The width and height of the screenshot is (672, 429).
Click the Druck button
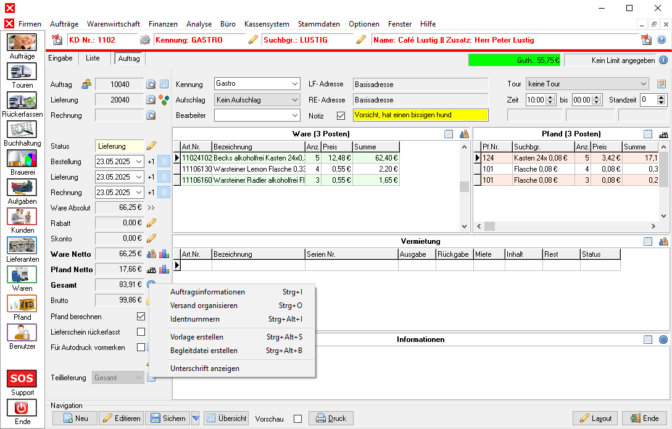tap(331, 419)
